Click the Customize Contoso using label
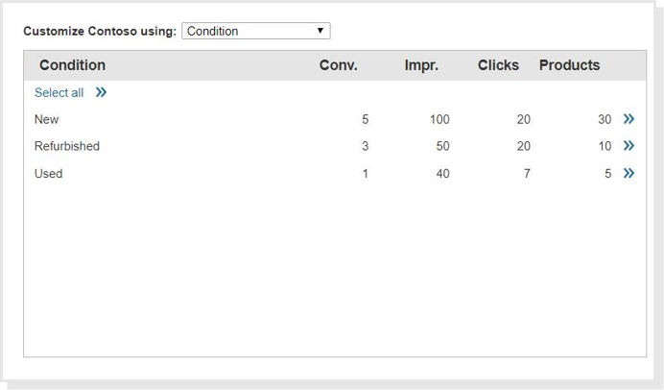This screenshot has height=390, width=664. click(x=100, y=32)
